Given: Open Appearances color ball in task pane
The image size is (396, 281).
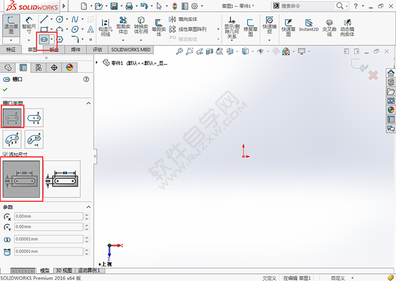Looking at the screenshot, I should [390, 110].
